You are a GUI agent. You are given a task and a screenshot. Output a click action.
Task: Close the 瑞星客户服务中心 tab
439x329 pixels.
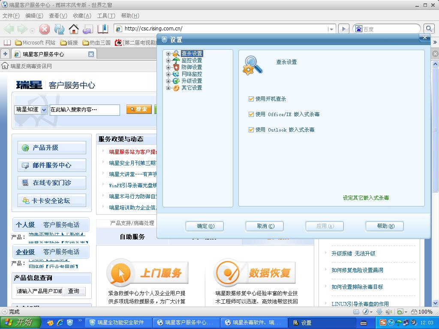point(91,54)
